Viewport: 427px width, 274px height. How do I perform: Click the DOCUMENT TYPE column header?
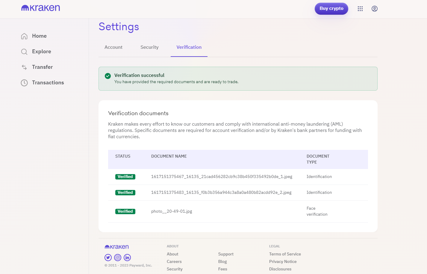click(318, 159)
